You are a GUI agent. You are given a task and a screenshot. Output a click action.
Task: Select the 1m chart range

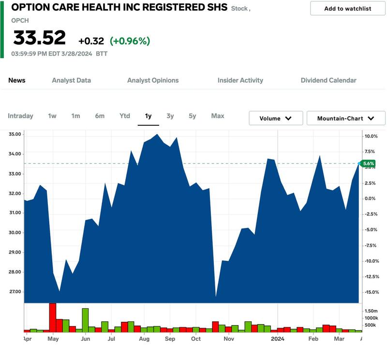pyautogui.click(x=75, y=116)
